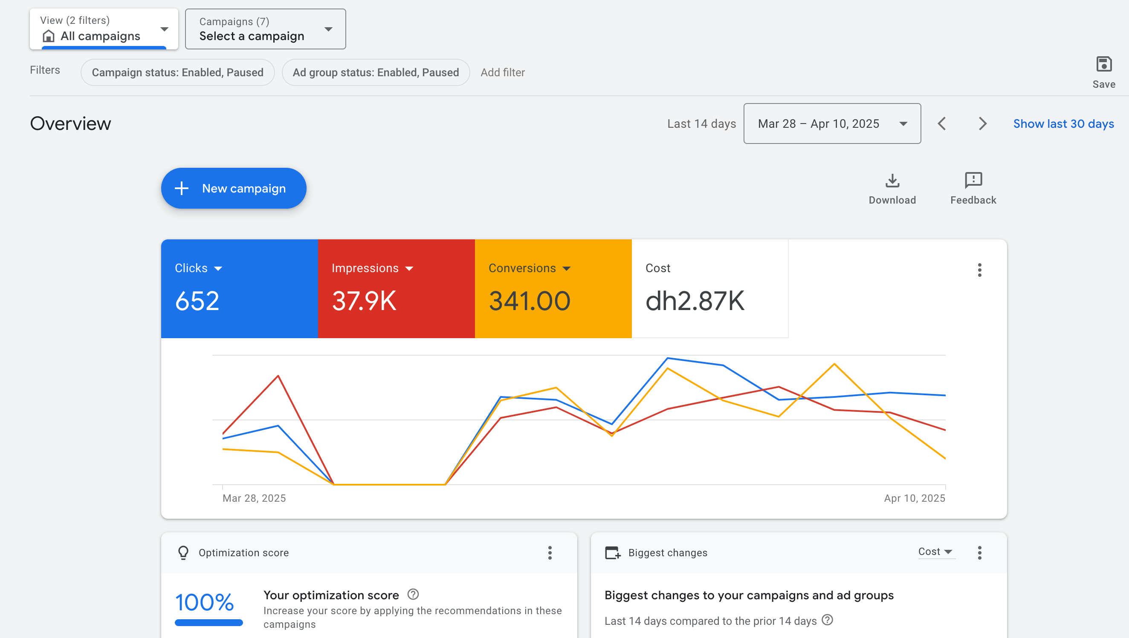Click Add filter field

(x=502, y=72)
